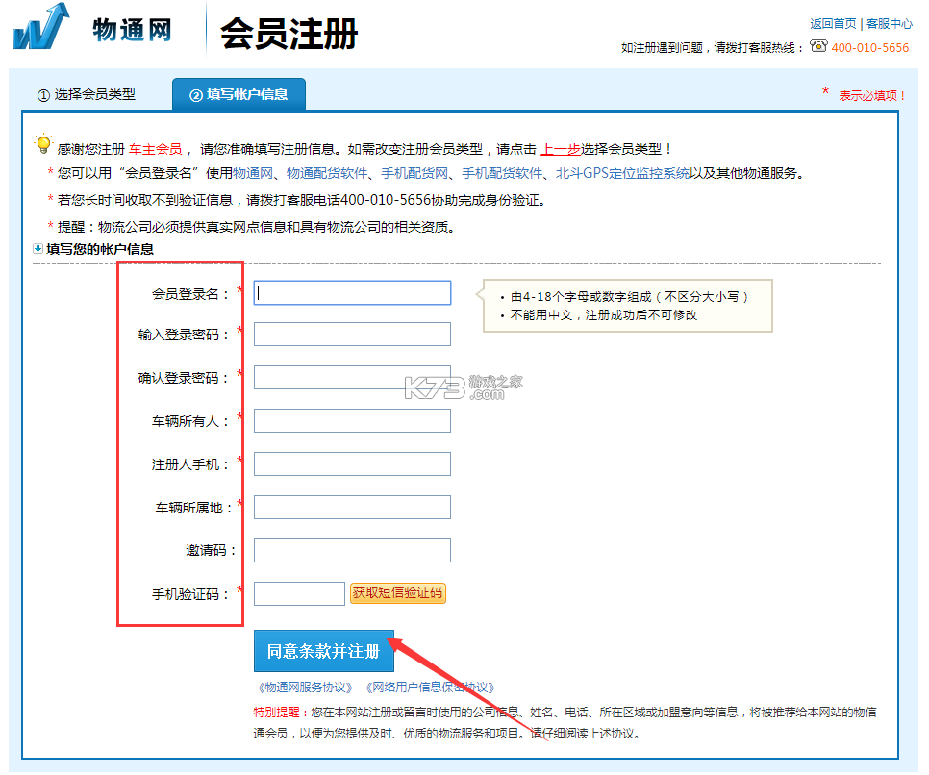Click the 车辆所有人 input field
929x775 pixels.
click(x=353, y=421)
